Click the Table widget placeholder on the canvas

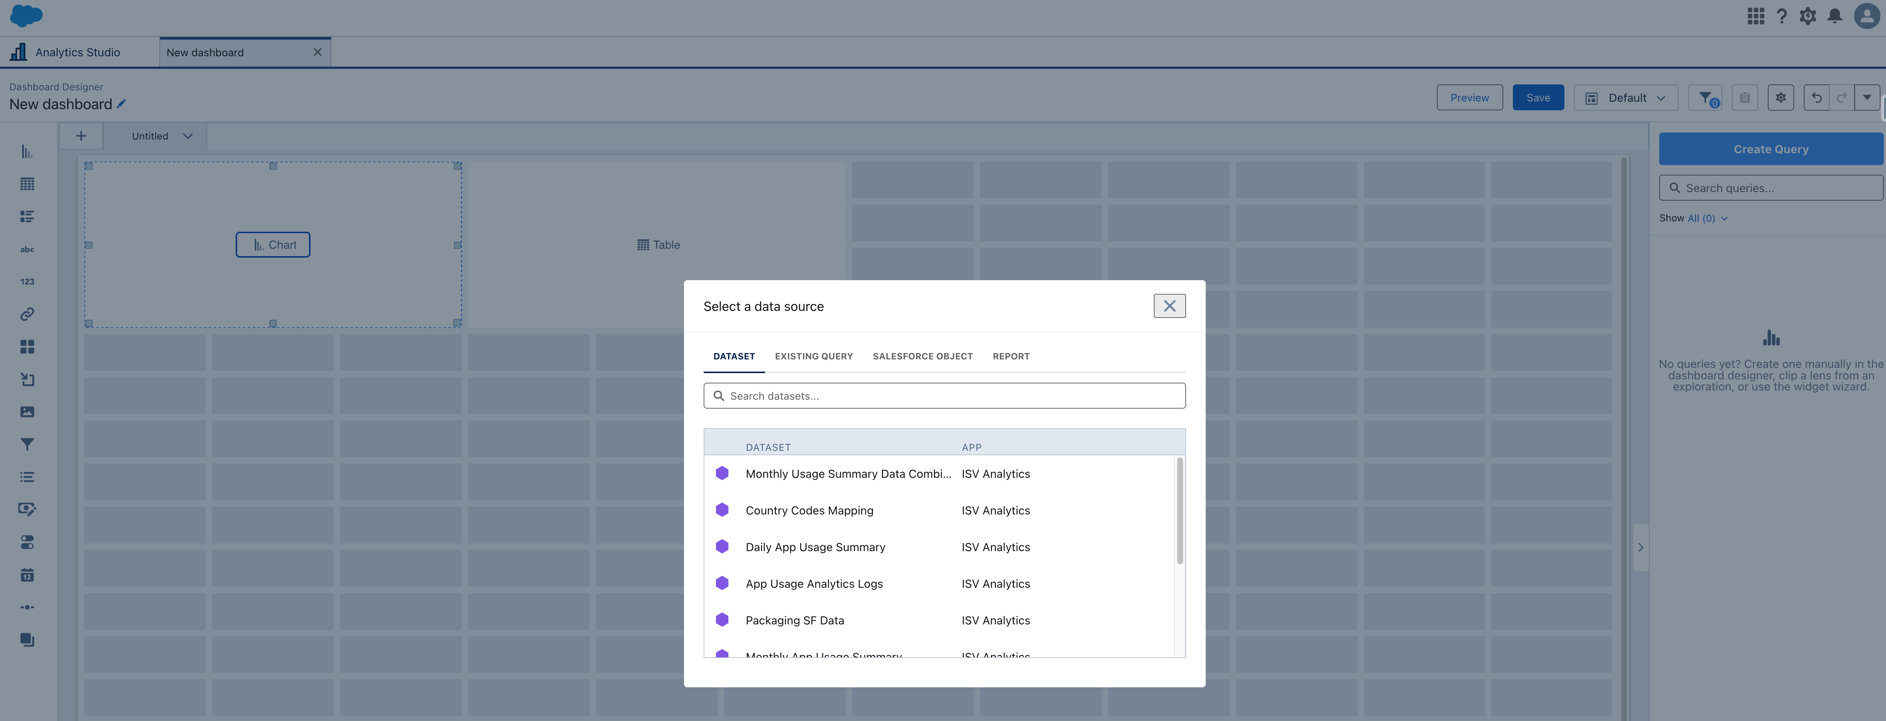point(658,245)
